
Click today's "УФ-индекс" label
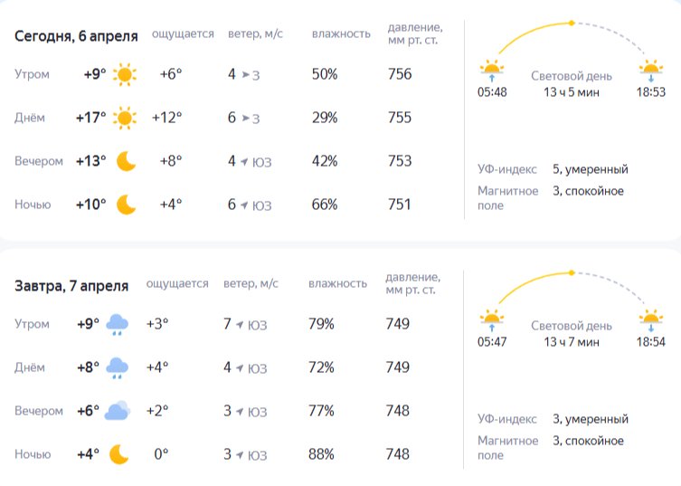(506, 169)
